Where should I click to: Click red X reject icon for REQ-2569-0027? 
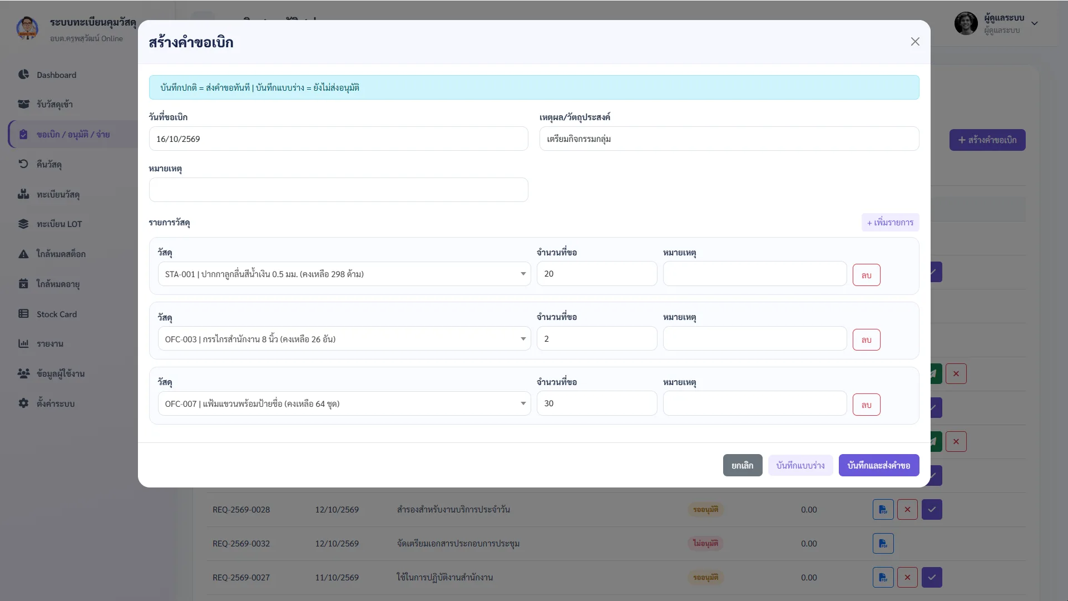[907, 577]
